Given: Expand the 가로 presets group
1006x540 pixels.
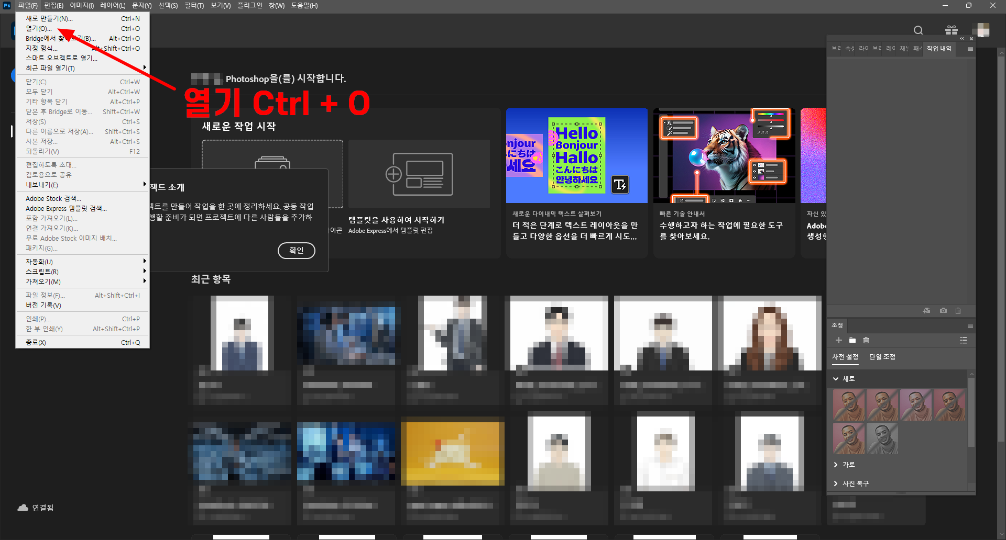Looking at the screenshot, I should coord(836,465).
